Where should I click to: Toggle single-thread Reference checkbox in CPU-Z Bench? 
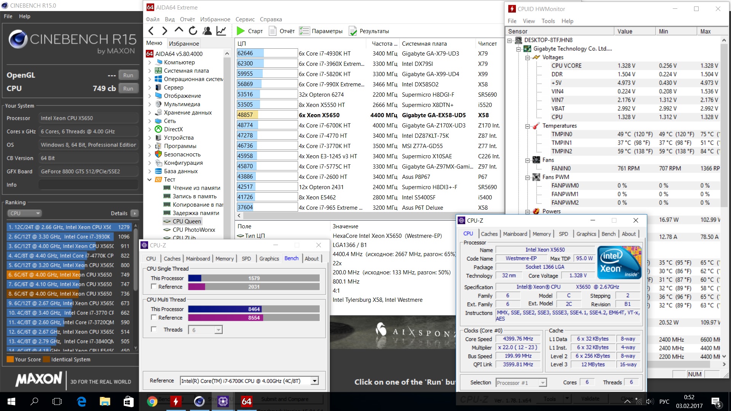click(154, 286)
